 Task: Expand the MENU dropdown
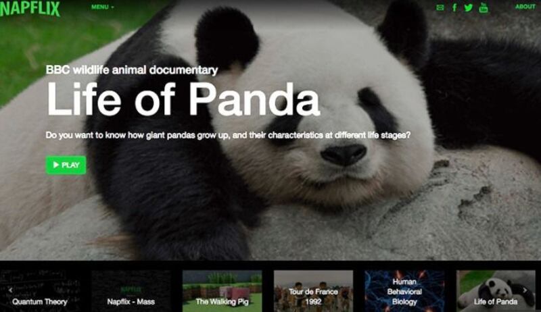click(x=103, y=7)
